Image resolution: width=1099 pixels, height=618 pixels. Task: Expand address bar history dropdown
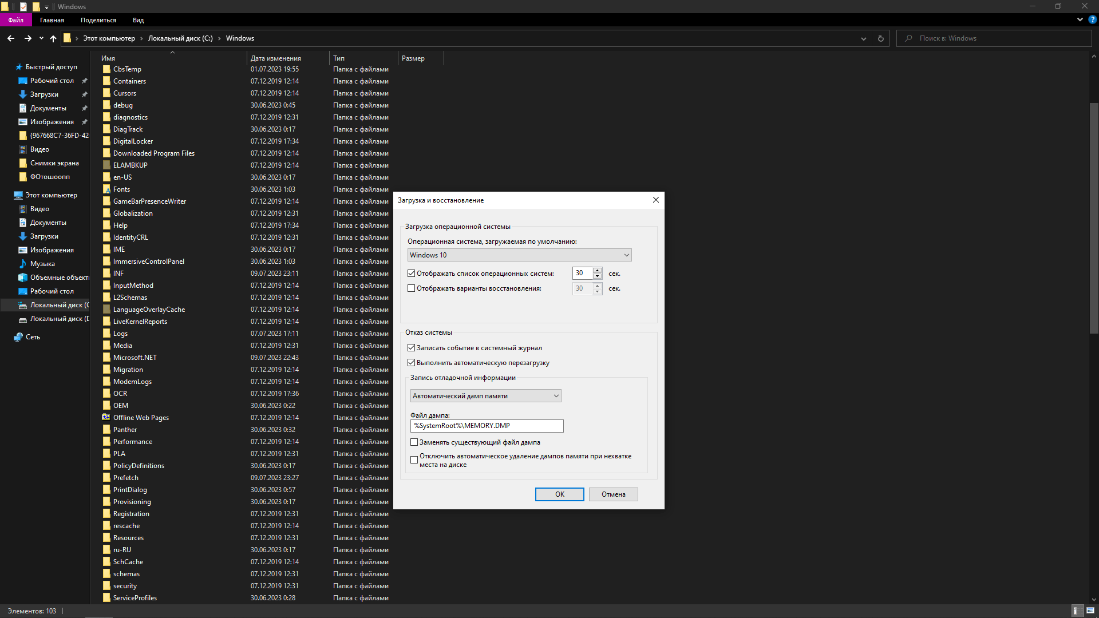pos(863,38)
